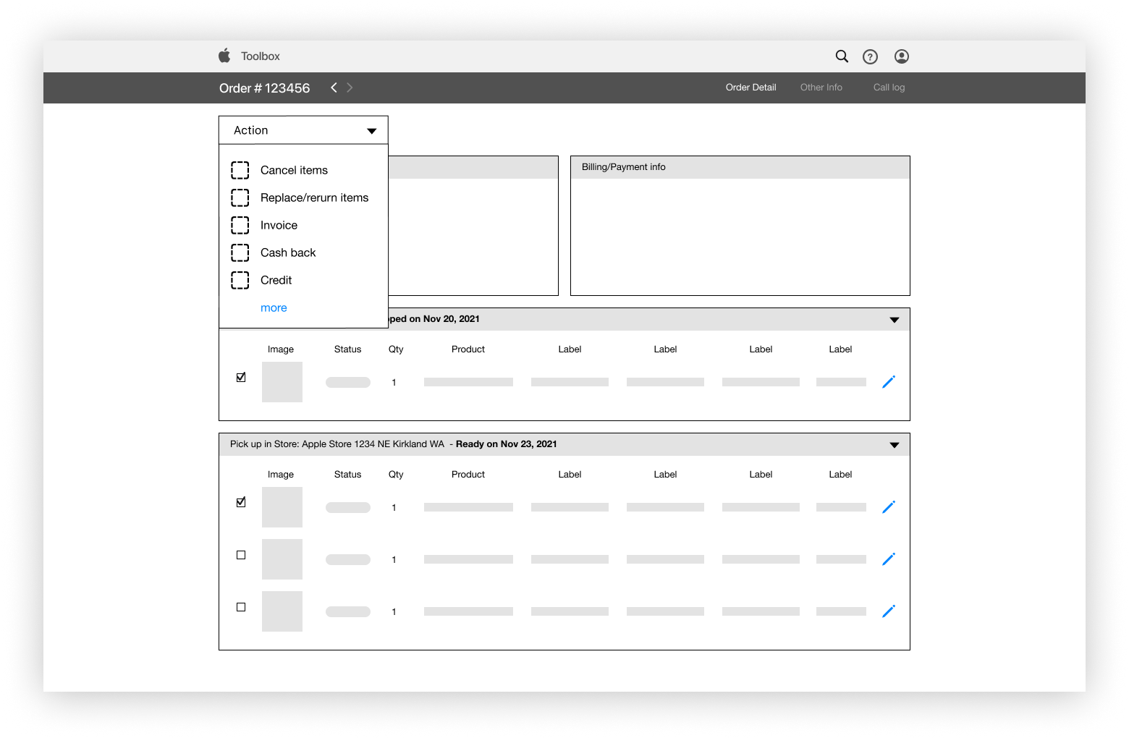The width and height of the screenshot is (1129, 738).
Task: Edit the second pick up in store item
Action: 889,559
